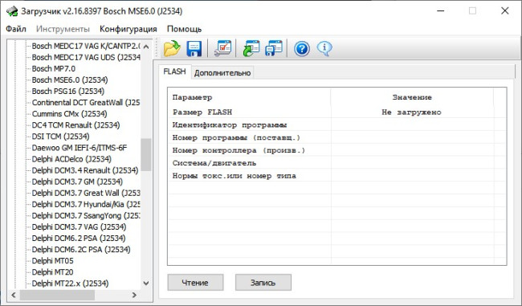
Task: Click tree horizontal scrollbar left arrow
Action: 14,295
